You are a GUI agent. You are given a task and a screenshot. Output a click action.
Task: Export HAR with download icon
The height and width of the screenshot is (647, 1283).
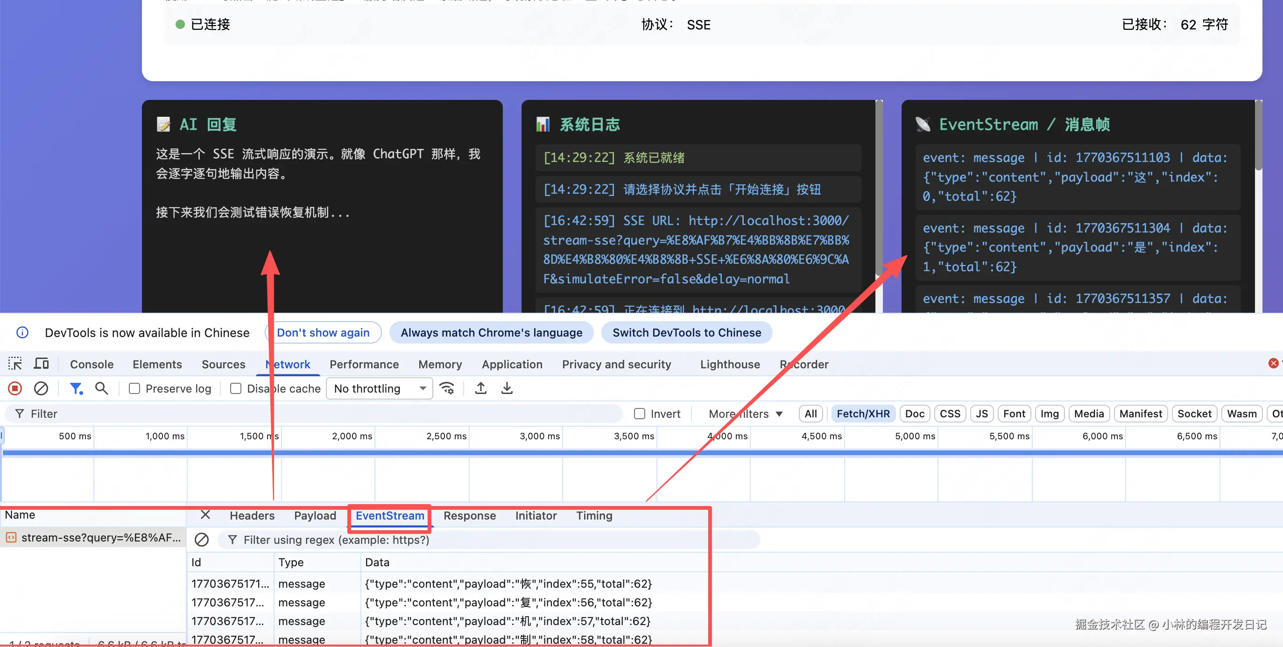[507, 388]
